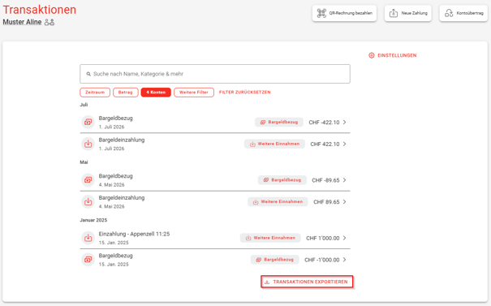Click download icon in TRANSAKTIONEN EXPORTIEREN
Image resolution: width=491 pixels, height=306 pixels.
[x=267, y=282]
